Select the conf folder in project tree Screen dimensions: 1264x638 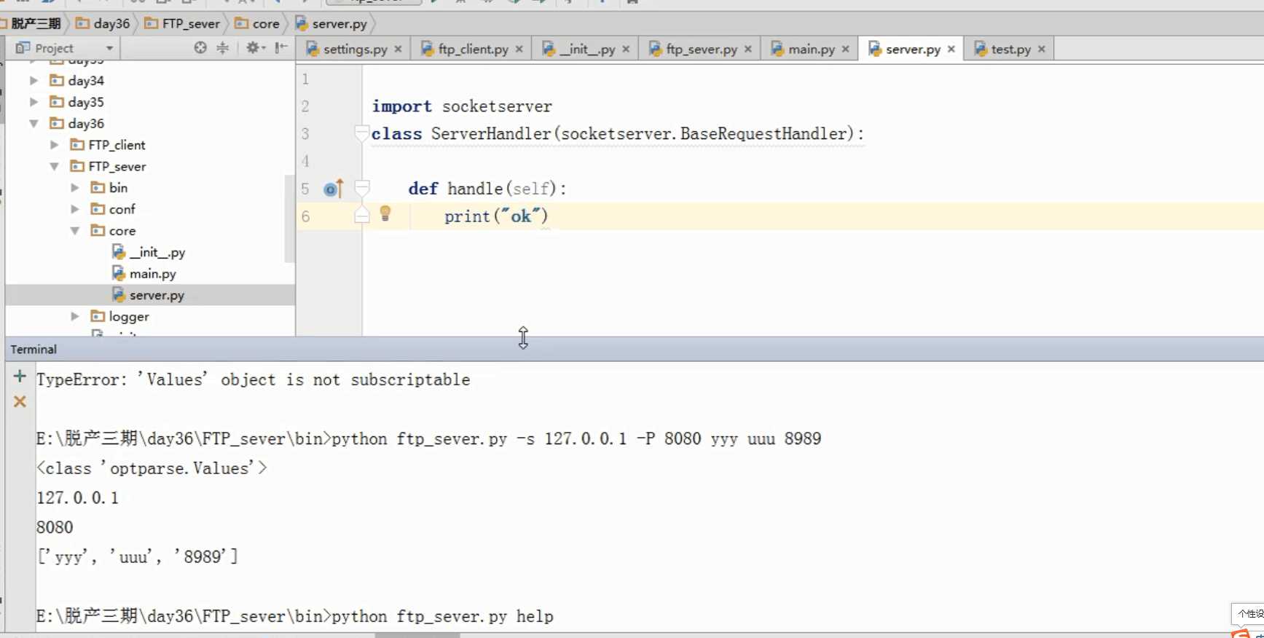tap(113, 209)
